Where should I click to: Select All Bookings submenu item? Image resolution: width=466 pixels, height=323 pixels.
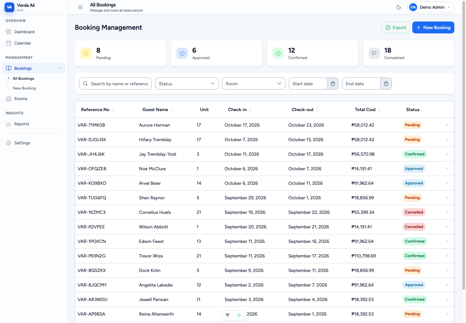[23, 78]
